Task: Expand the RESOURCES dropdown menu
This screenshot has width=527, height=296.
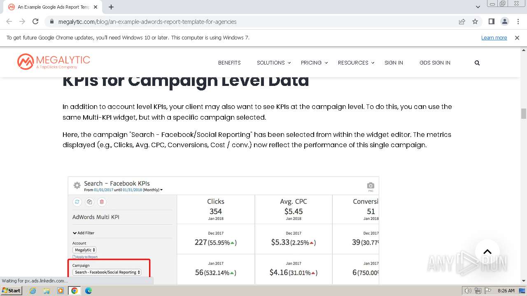Action: [x=356, y=63]
